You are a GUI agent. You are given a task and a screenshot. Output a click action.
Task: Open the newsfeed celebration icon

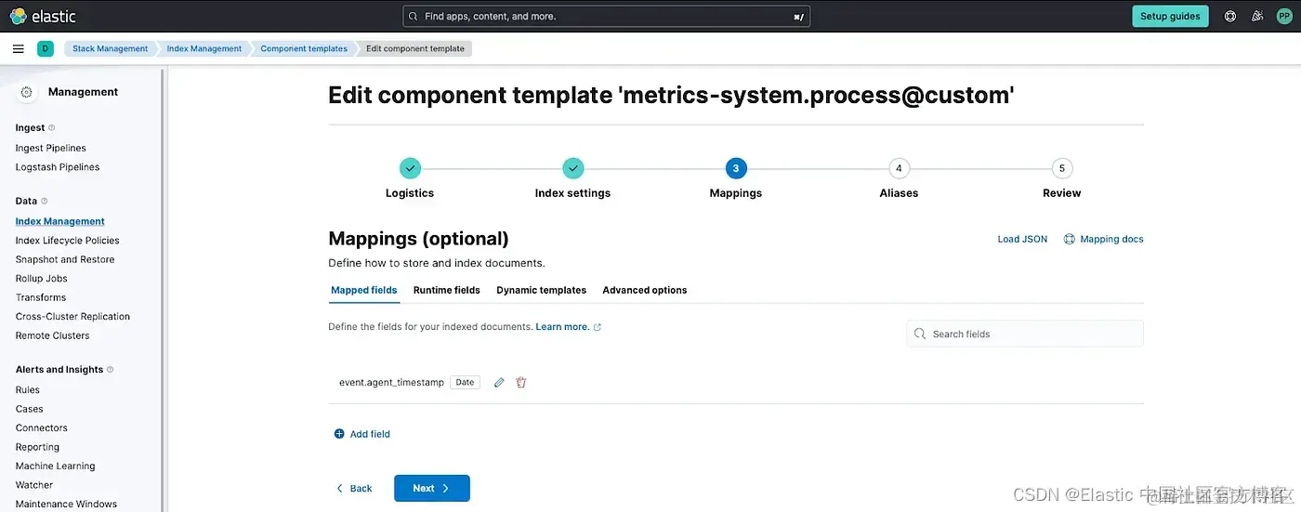coord(1257,16)
